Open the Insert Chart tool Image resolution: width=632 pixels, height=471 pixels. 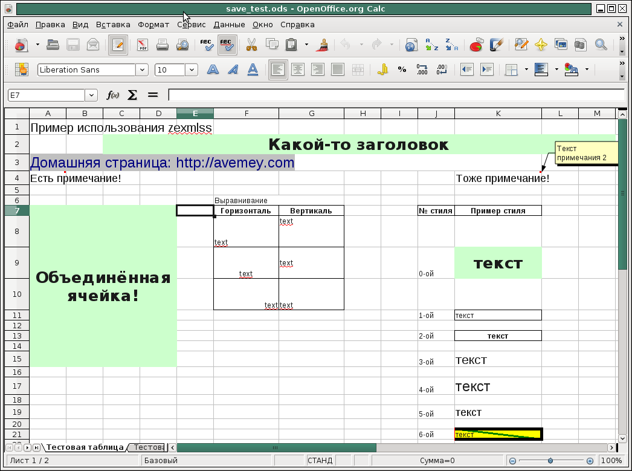476,45
